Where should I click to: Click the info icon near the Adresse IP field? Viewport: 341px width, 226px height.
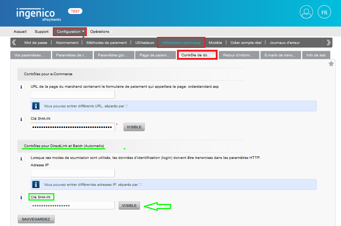point(21,159)
